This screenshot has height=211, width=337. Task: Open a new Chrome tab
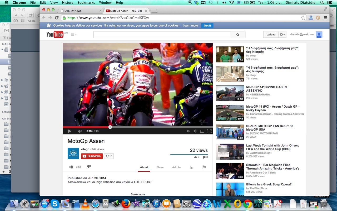point(154,11)
